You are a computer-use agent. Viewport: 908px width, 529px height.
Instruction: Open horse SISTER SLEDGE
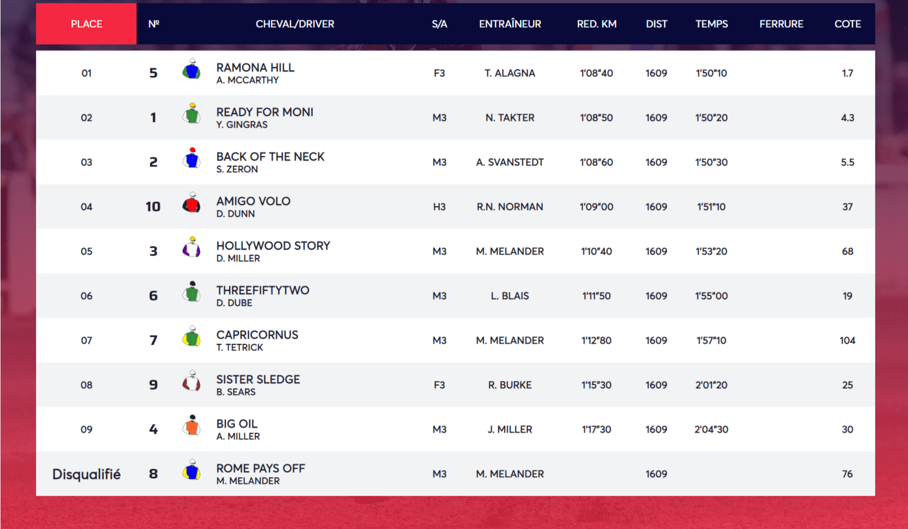(258, 379)
